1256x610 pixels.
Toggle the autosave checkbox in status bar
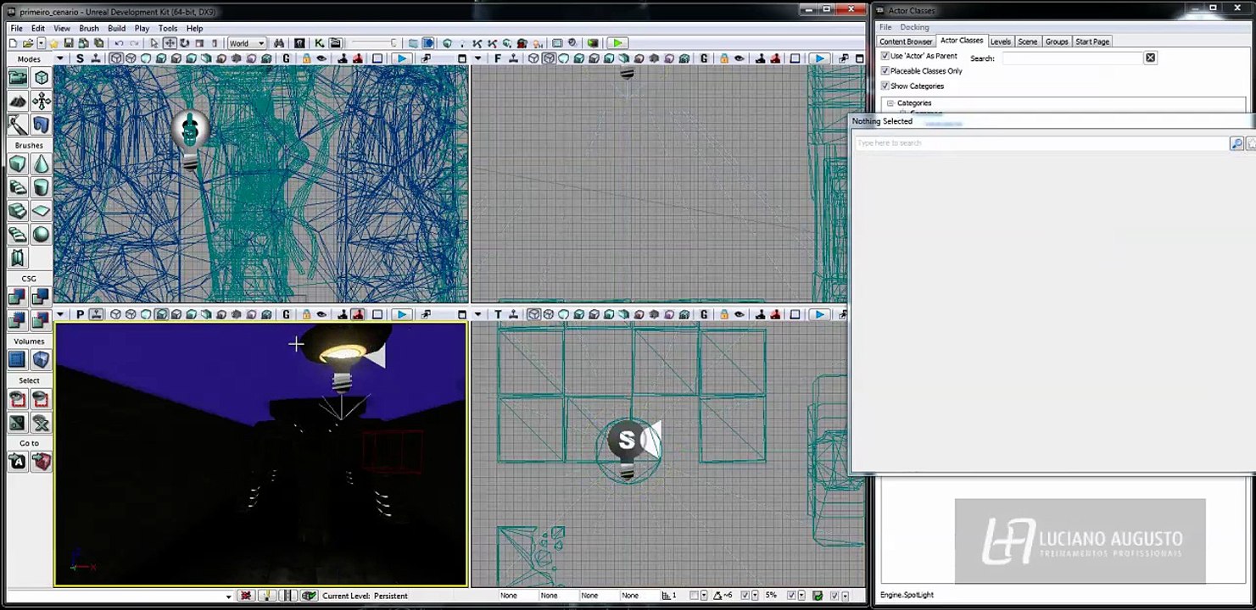coord(835,596)
